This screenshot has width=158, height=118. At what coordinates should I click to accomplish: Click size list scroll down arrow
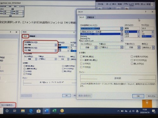[x=153, y=36]
